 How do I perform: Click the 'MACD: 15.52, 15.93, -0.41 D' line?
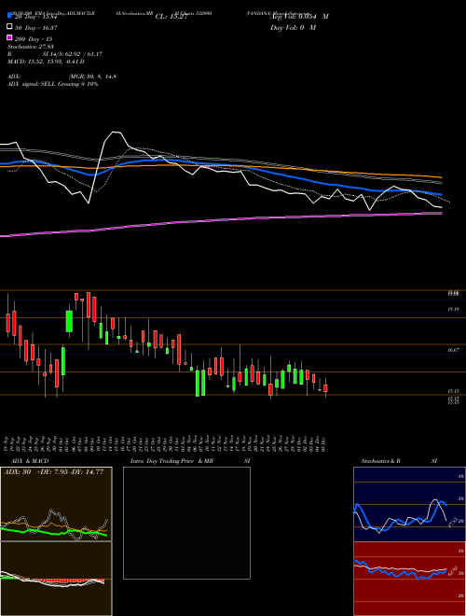tap(46, 62)
